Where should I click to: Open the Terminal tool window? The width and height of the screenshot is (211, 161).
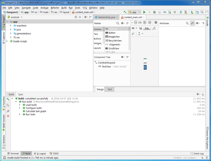13,154
